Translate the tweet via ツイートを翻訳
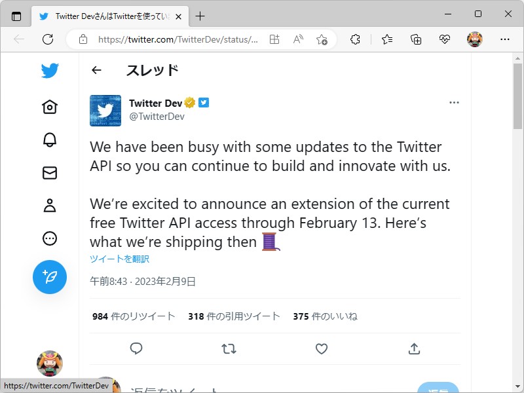 tap(119, 259)
